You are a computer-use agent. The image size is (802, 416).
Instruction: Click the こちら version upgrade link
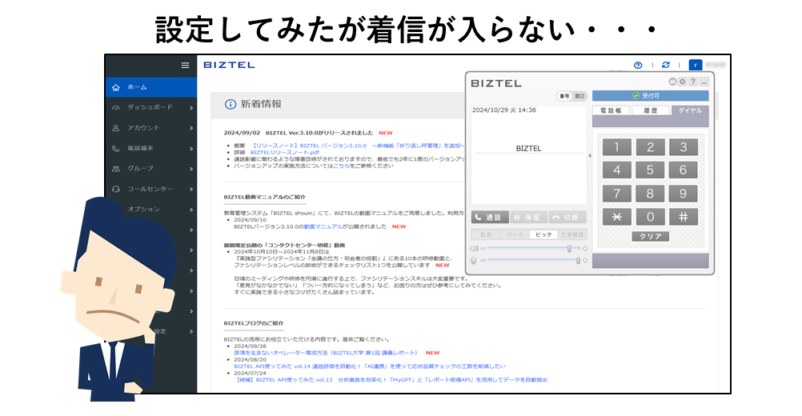[341, 166]
